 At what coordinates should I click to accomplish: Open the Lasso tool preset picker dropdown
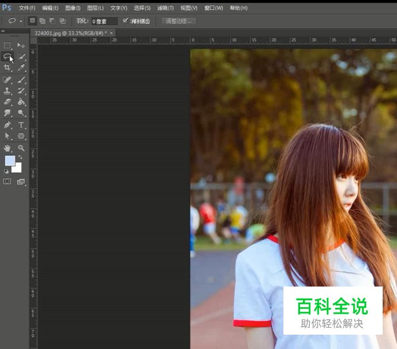[21, 21]
